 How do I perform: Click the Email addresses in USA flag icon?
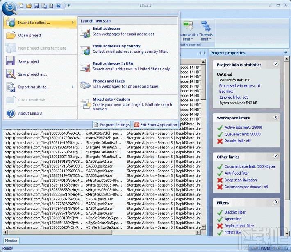click(85, 67)
